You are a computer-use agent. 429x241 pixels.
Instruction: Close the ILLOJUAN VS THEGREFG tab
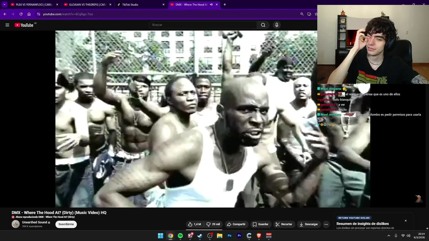click(x=110, y=5)
